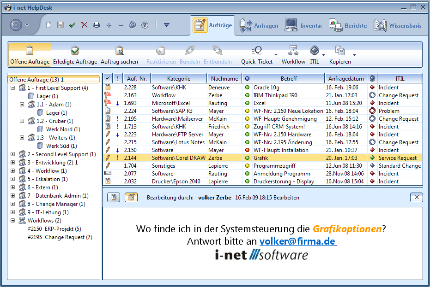Viewport: 430px width, 287px height.
Task: Sort by Betreff column header
Action: click(289, 78)
